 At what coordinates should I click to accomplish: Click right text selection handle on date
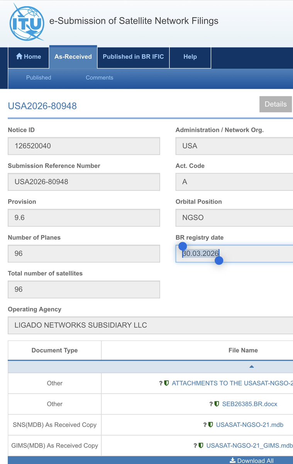[219, 260]
